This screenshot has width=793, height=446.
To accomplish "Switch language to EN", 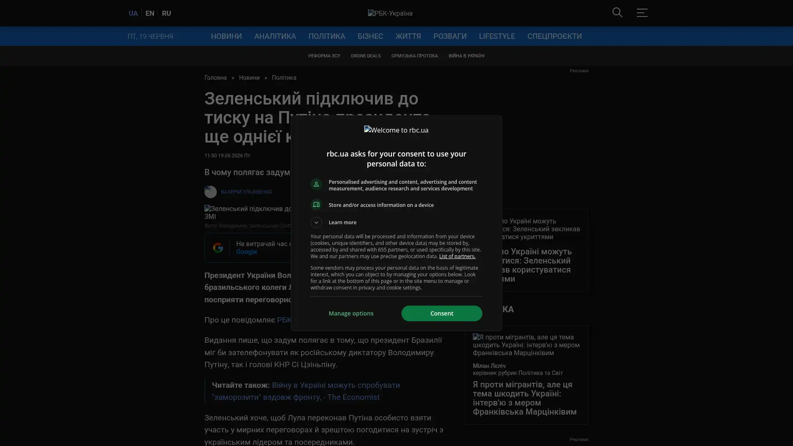I will pyautogui.click(x=150, y=13).
